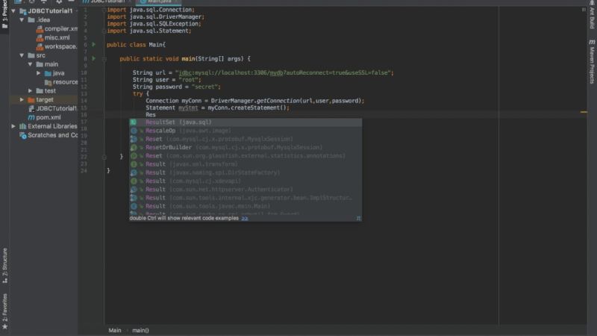Viewport: 597px width, 336px height.
Task: Select the target folder row
Action: coord(44,99)
